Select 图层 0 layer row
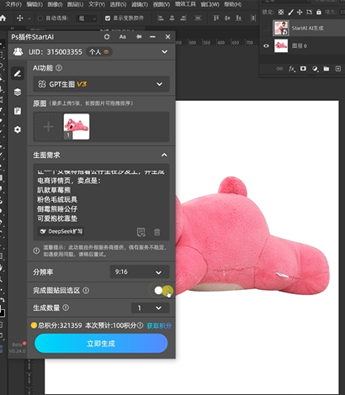Screen dimensions: 345x395 302,45
